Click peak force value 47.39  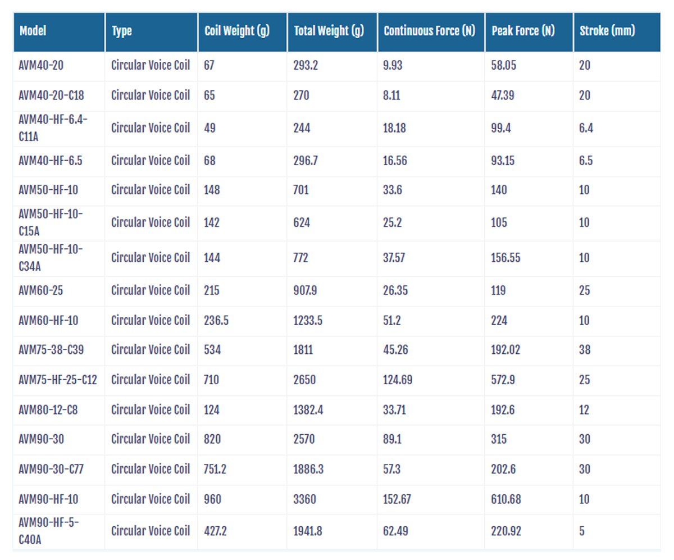503,95
